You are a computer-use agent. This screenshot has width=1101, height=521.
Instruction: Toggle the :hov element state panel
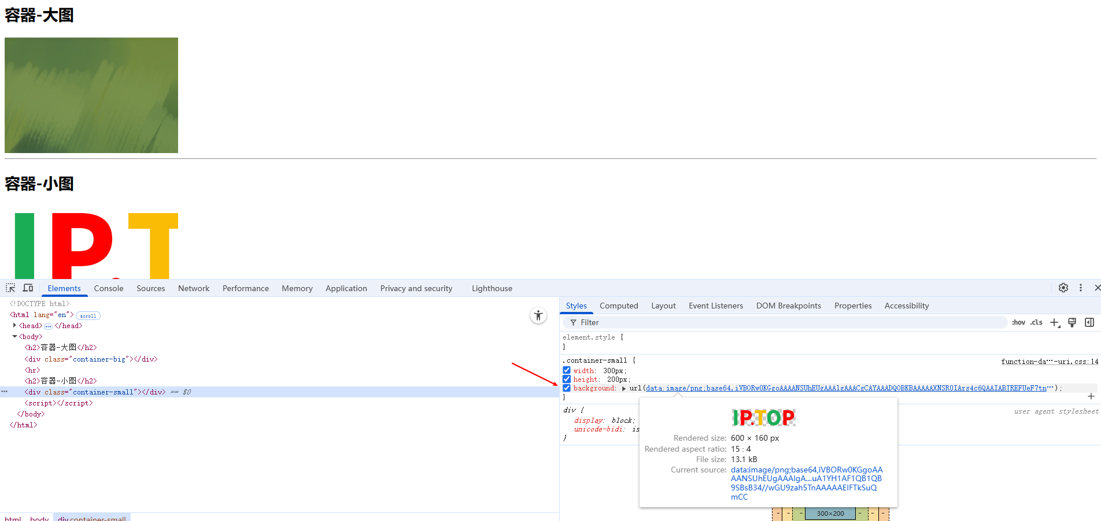pos(1018,322)
